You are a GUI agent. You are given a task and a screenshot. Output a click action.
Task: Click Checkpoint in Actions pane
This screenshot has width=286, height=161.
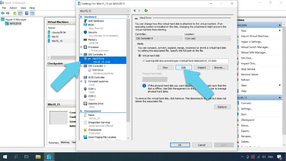248,120
